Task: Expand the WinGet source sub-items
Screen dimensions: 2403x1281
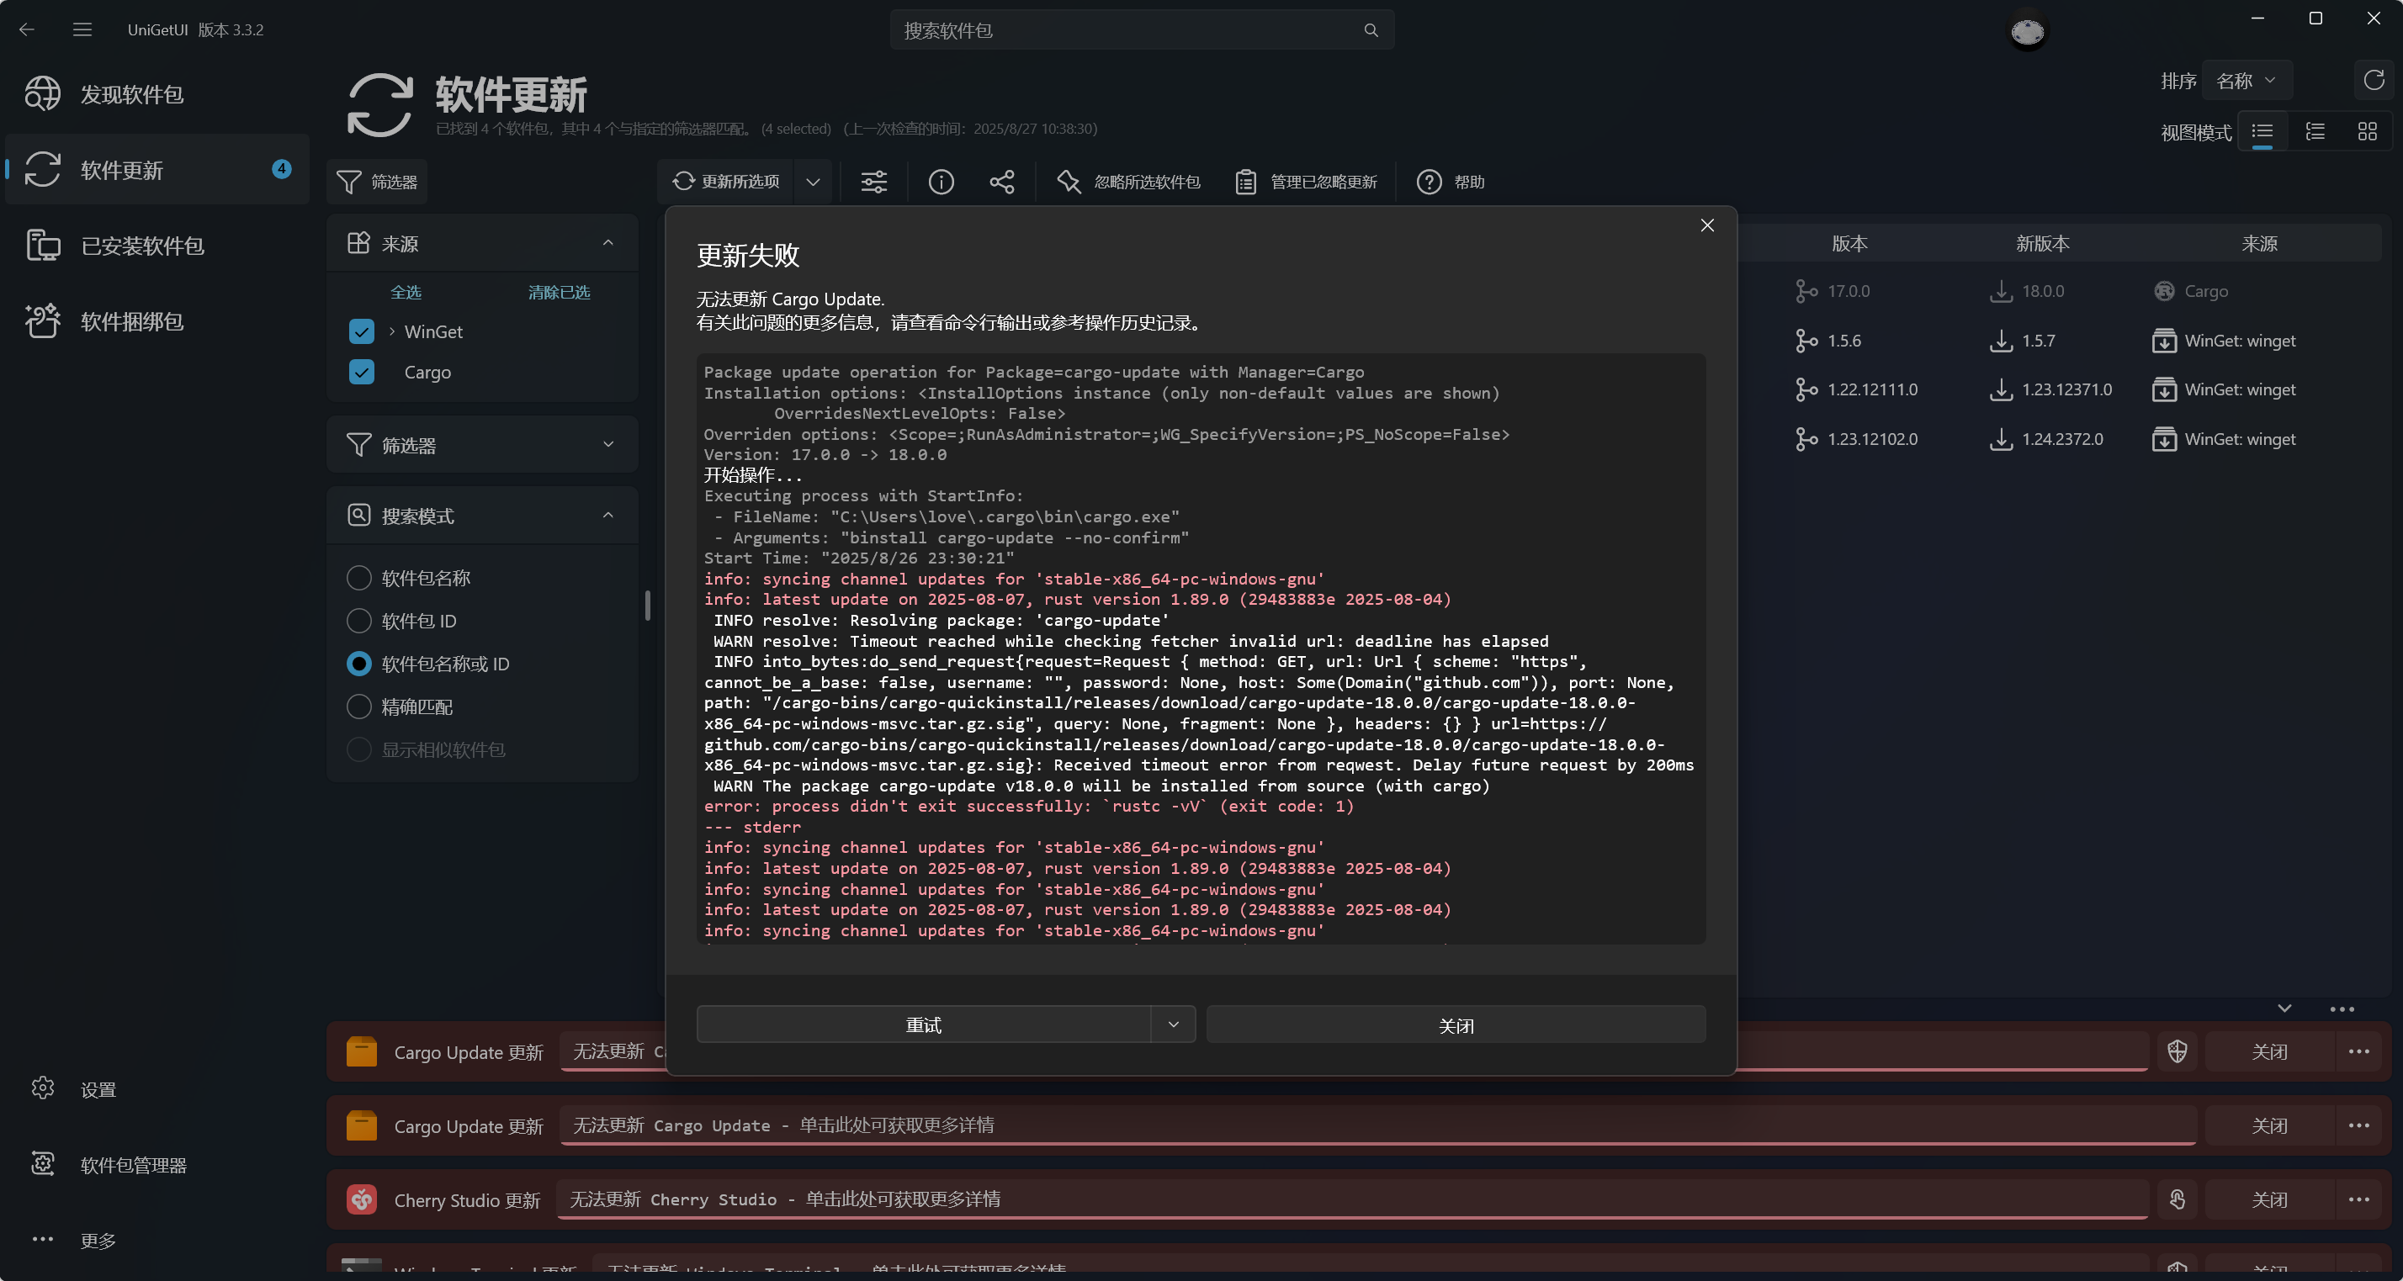Action: 391,332
